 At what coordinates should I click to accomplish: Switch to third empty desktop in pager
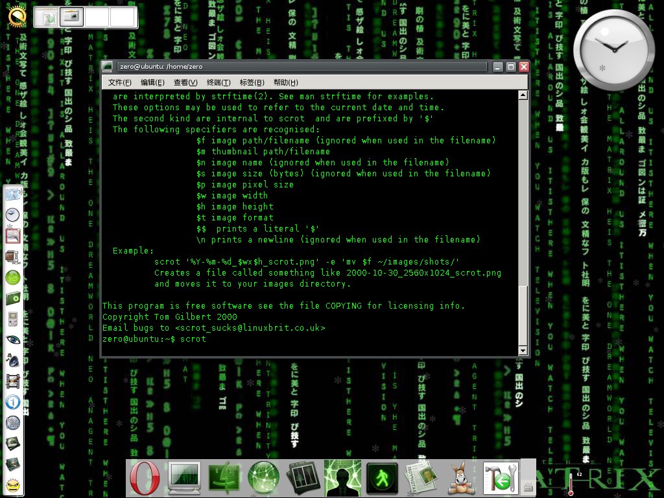click(x=97, y=18)
